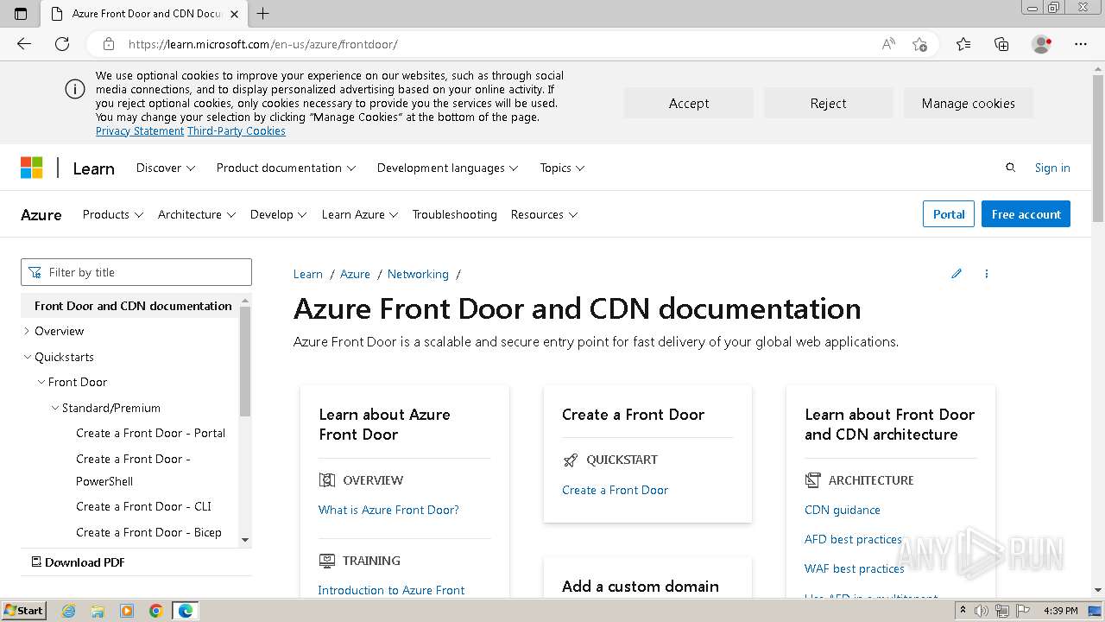Expand the Overview tree node
This screenshot has height=622, width=1105.
tap(27, 331)
